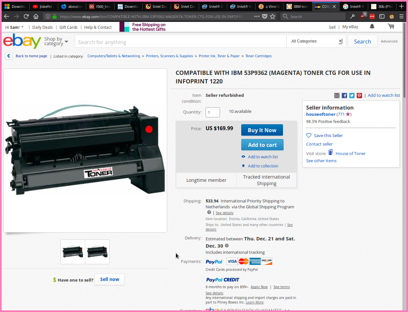Share listing via email icon
This screenshot has width=408, height=312.
(x=337, y=95)
